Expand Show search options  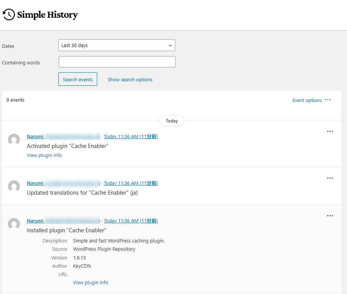(x=130, y=80)
